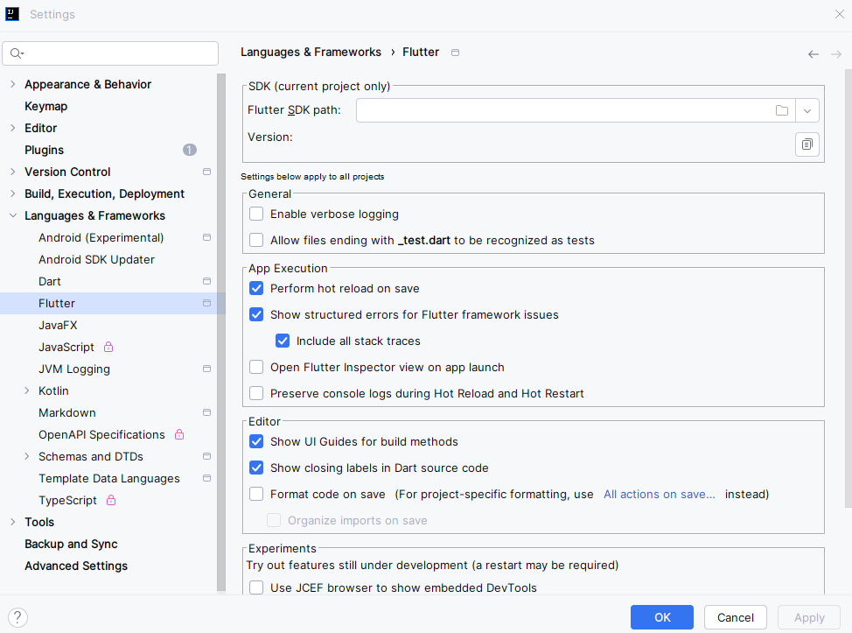Open All actions on save link
The image size is (852, 633).
point(659,495)
